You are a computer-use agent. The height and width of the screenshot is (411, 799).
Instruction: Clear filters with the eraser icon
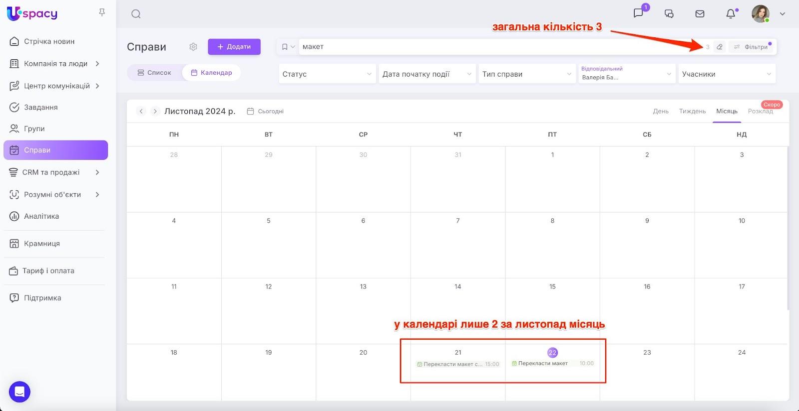coord(720,47)
